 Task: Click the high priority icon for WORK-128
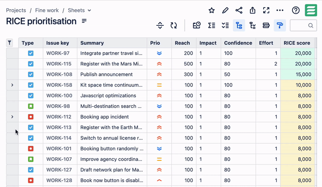click(x=159, y=181)
